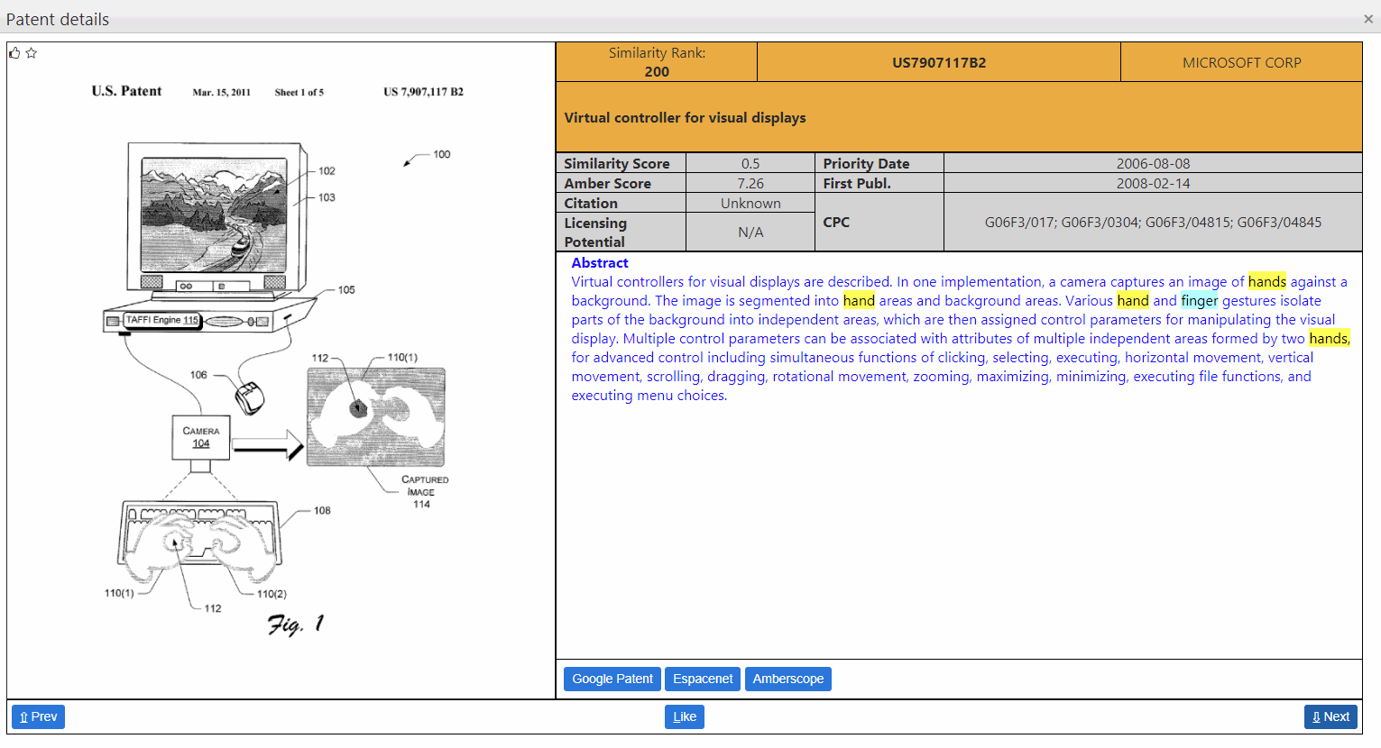1381x748 pixels.
Task: Open the Espacenet button
Action: 703,679
